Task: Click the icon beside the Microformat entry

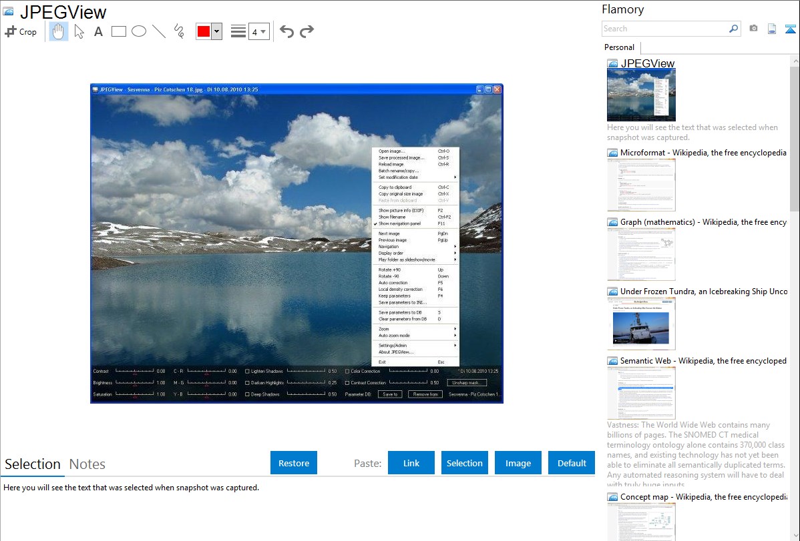Action: (612, 153)
